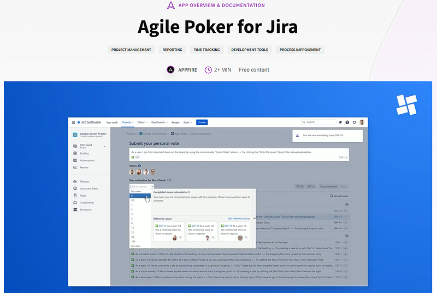Open the Filters dropdown menu
The height and width of the screenshot is (293, 437).
pos(143,122)
